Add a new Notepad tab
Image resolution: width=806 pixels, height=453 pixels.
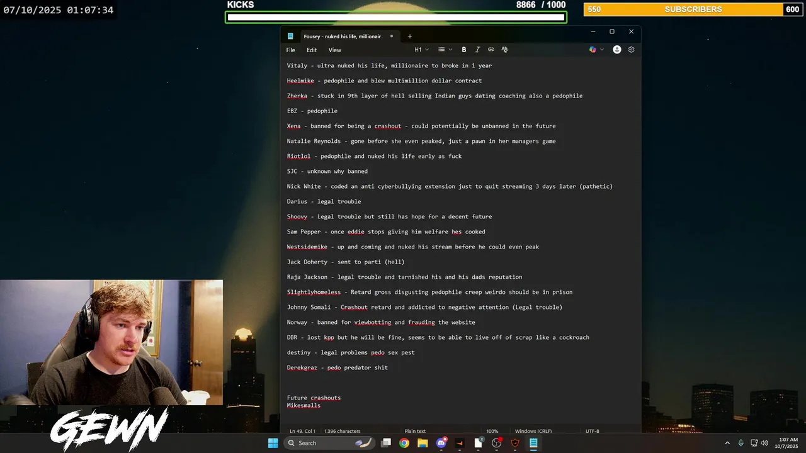point(409,36)
